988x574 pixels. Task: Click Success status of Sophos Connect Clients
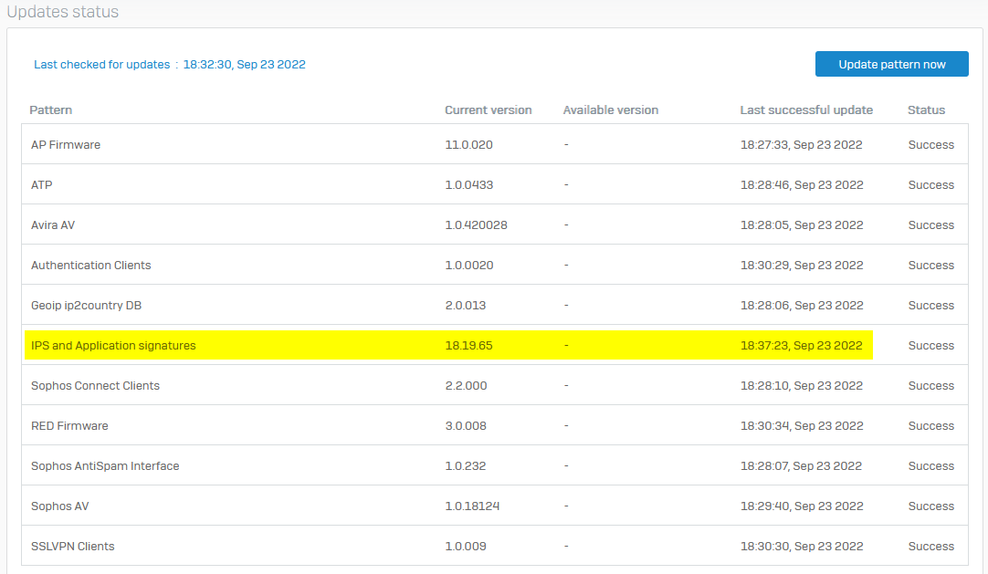click(930, 386)
